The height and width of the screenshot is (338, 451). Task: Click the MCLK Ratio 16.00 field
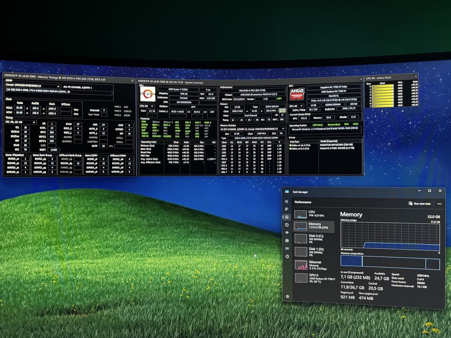click(x=19, y=108)
